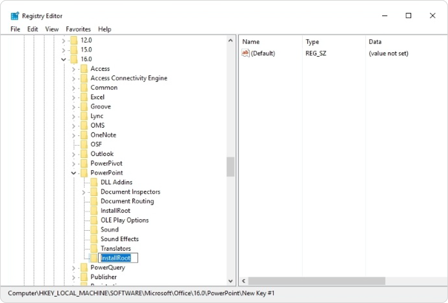Select the Sound Effects folder icon
Viewport: 448px width, 303px height.
point(94,239)
